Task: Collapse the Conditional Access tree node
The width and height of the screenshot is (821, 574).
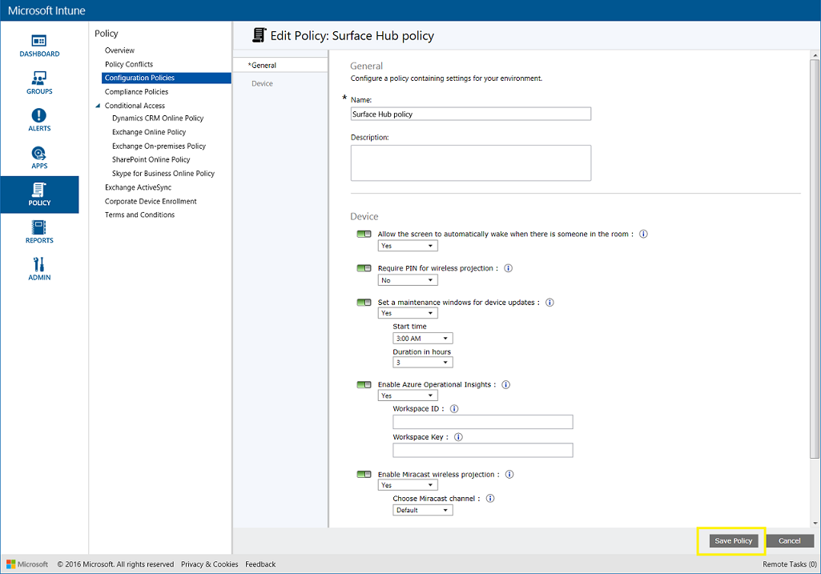Action: point(98,106)
